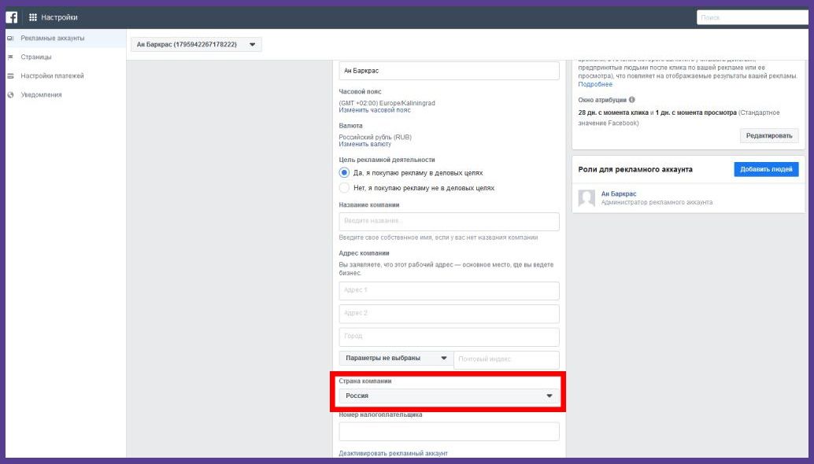The width and height of the screenshot is (814, 464).
Task: Click the Администратор рекламного аккаунта text
Action: click(x=657, y=202)
